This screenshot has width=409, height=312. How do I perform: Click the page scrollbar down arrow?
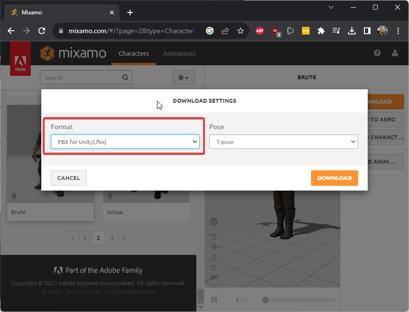[200, 307]
